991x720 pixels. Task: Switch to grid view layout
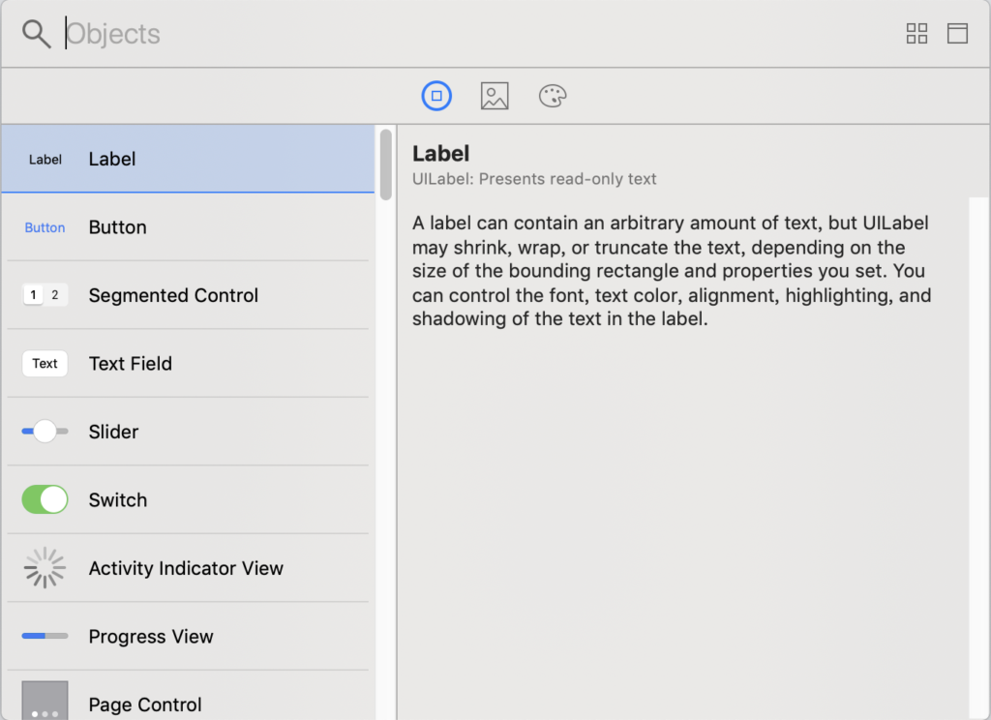[916, 34]
